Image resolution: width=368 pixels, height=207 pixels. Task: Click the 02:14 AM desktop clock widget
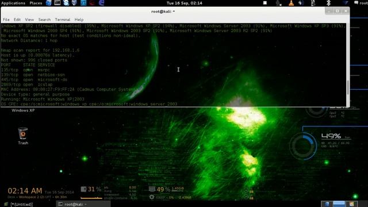click(25, 191)
